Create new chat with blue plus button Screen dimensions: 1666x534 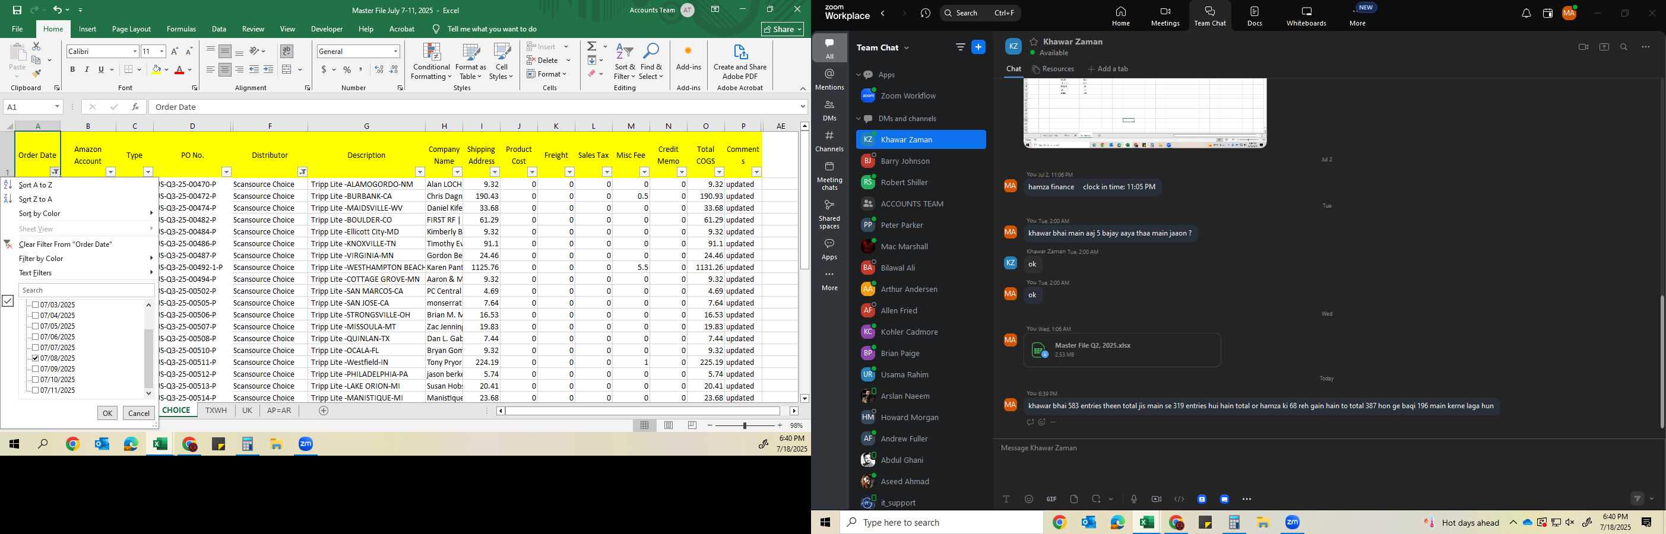(x=978, y=47)
